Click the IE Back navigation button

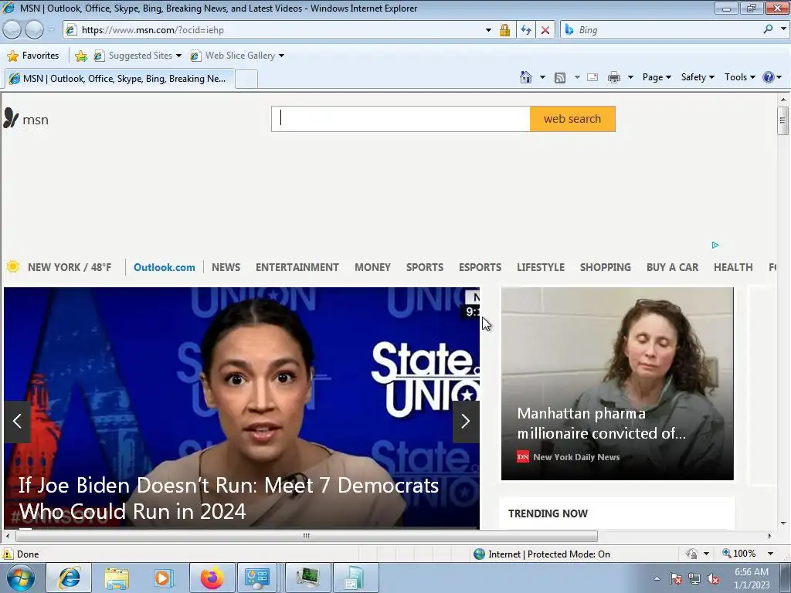click(12, 30)
